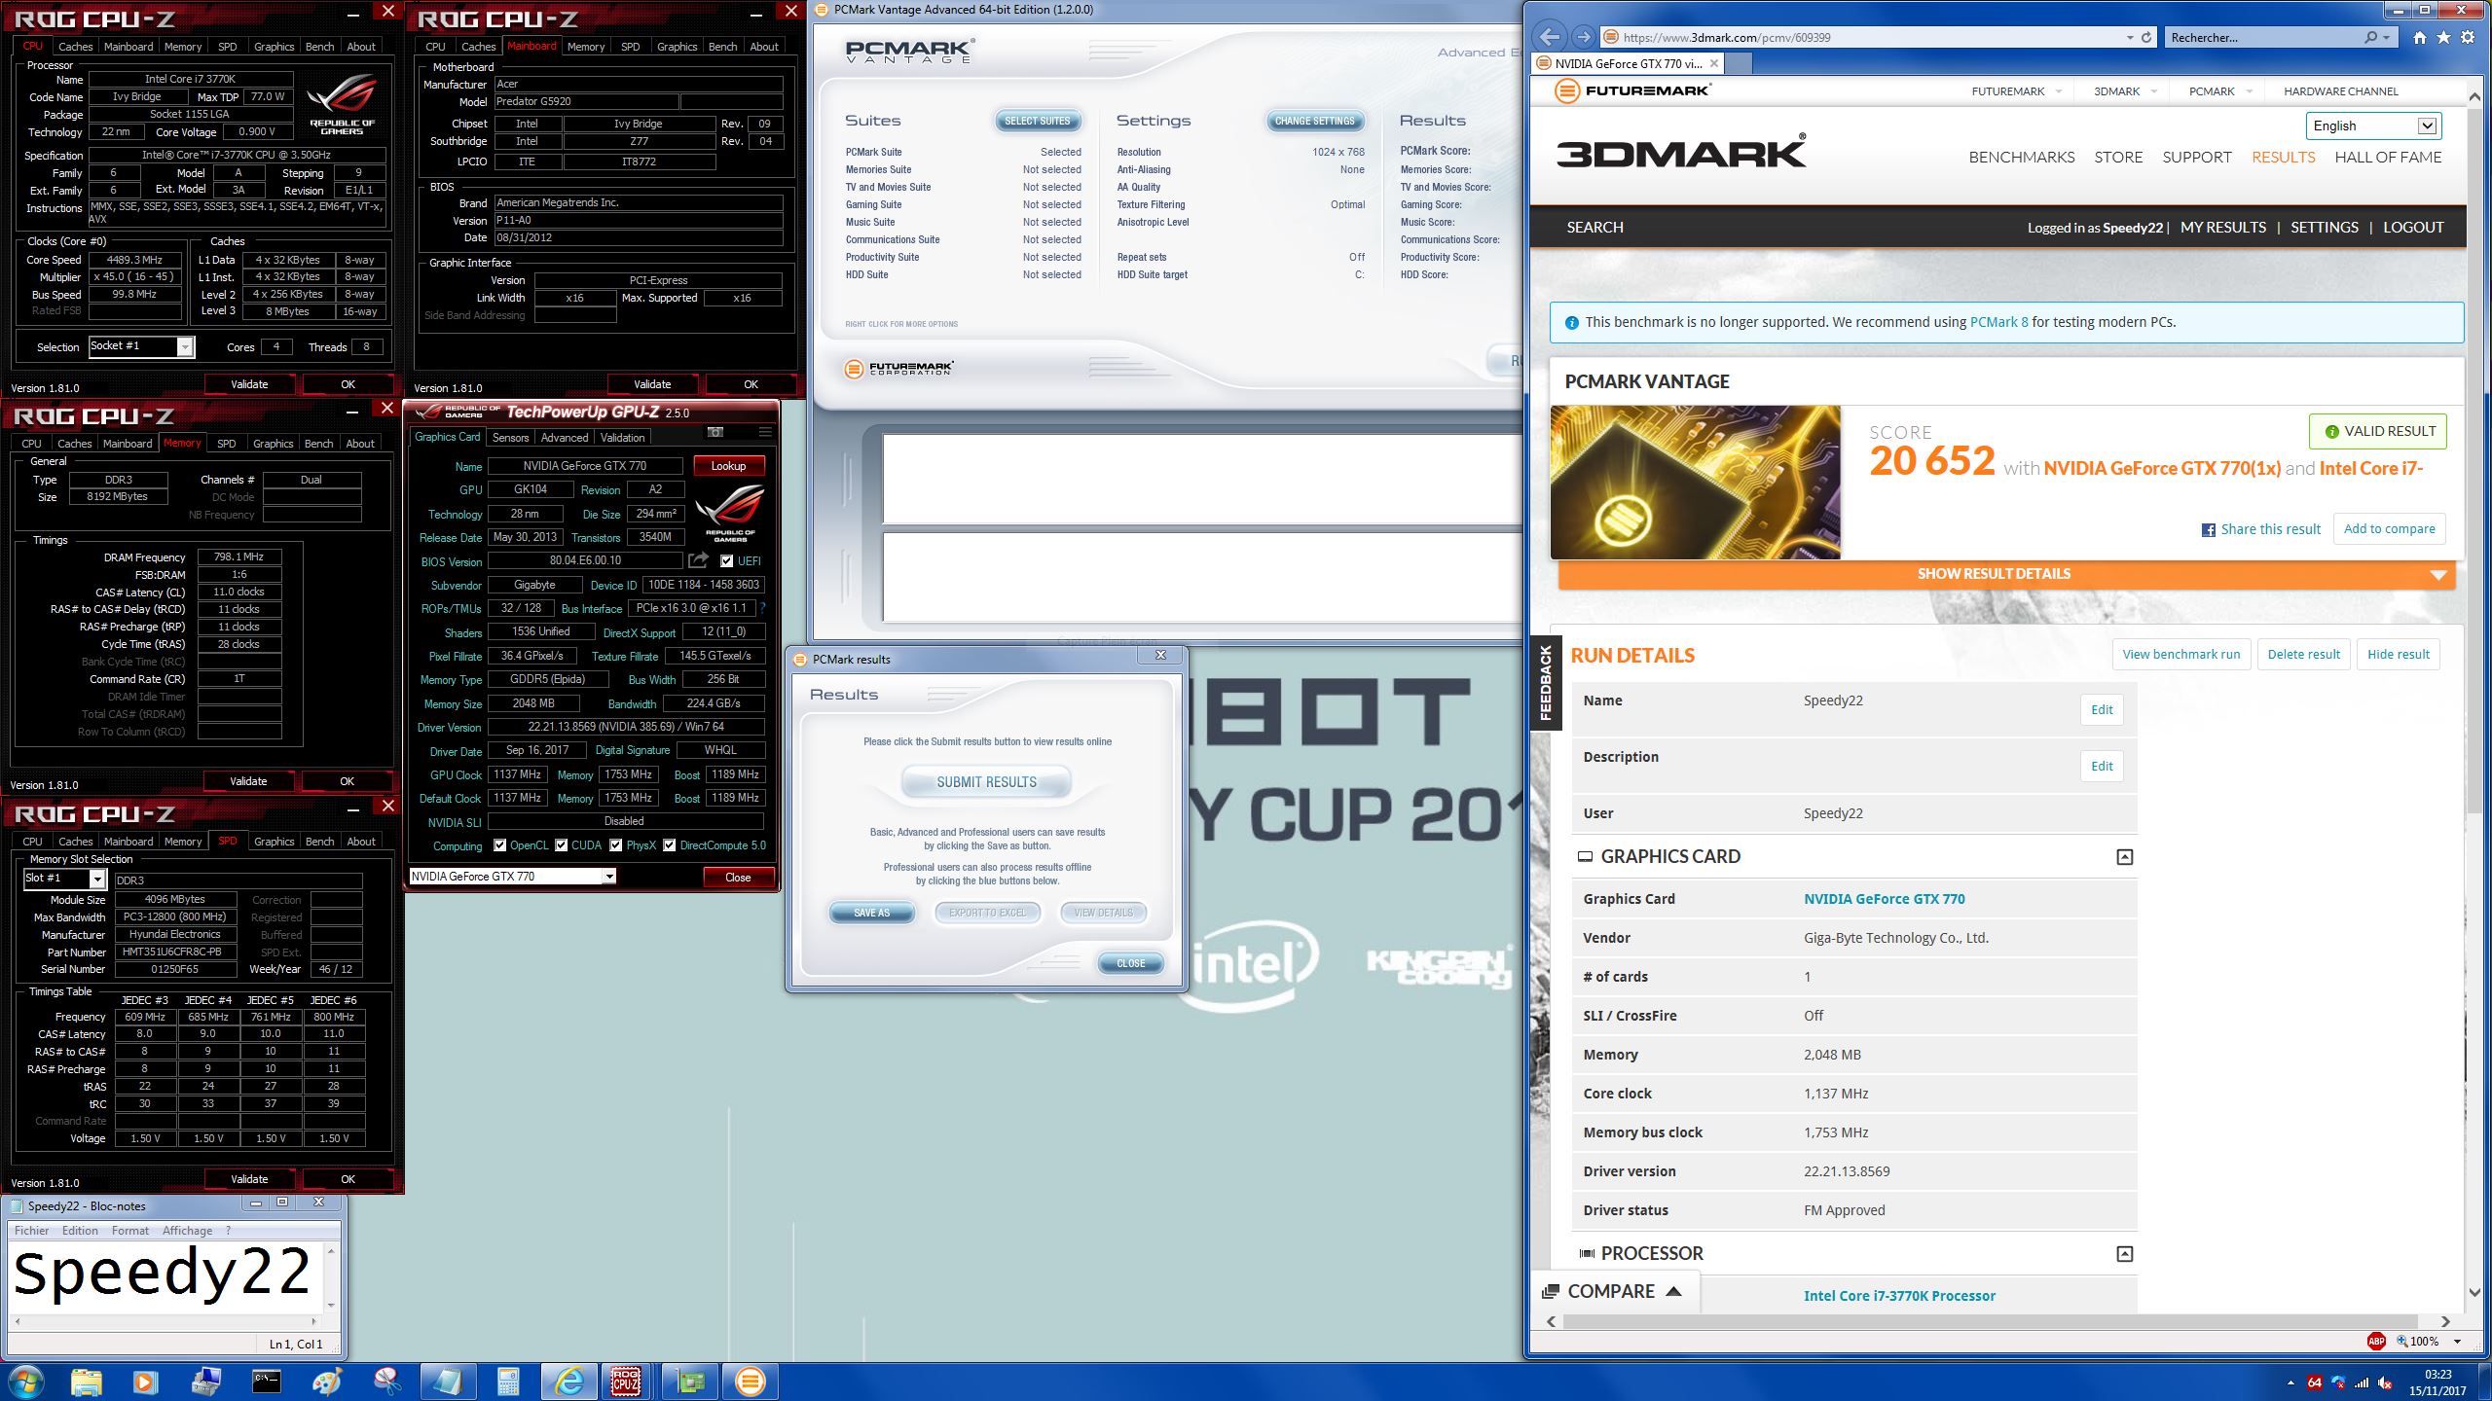Open the Favorites star icon
The height and width of the screenshot is (1401, 2492).
point(2443,37)
